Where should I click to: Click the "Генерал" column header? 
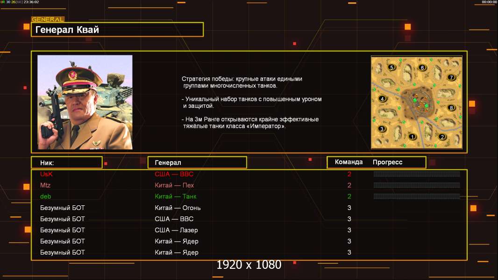(197, 163)
